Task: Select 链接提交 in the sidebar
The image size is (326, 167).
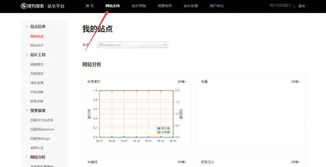Action: 37,64
